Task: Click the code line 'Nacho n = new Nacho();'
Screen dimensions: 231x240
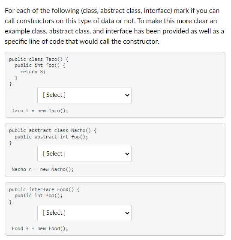Action: point(43,169)
